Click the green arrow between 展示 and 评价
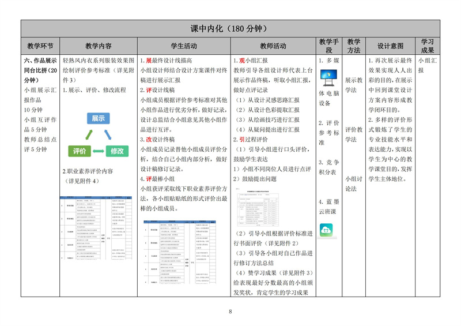Viewport: 461px width, 326px height. click(89, 135)
